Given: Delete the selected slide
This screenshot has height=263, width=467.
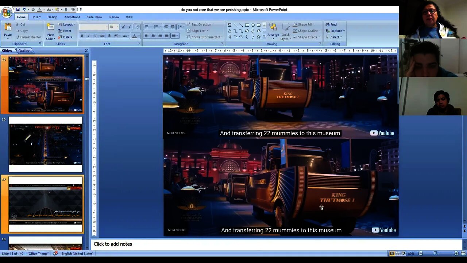Looking at the screenshot, I should click(x=65, y=37).
